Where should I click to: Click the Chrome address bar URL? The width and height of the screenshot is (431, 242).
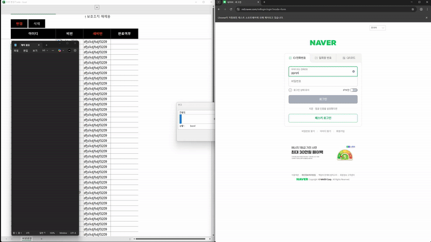263,9
